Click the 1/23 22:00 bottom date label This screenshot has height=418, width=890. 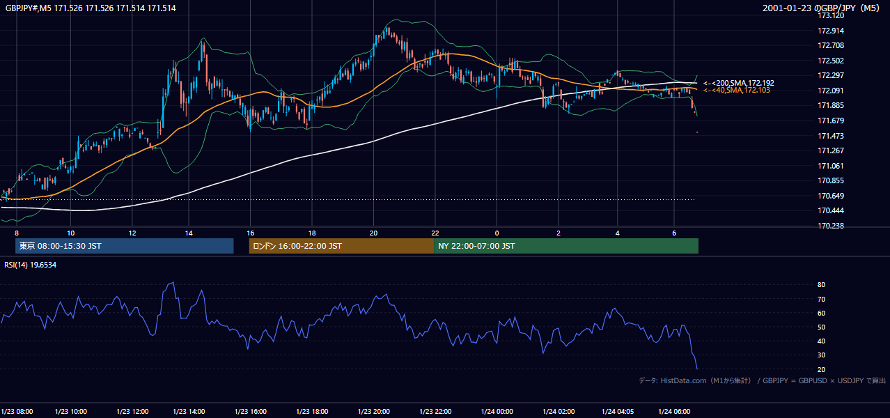pyautogui.click(x=435, y=412)
